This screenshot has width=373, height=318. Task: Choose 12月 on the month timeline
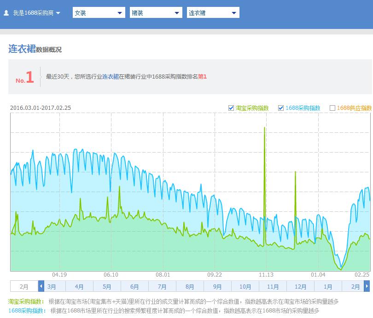point(300,286)
